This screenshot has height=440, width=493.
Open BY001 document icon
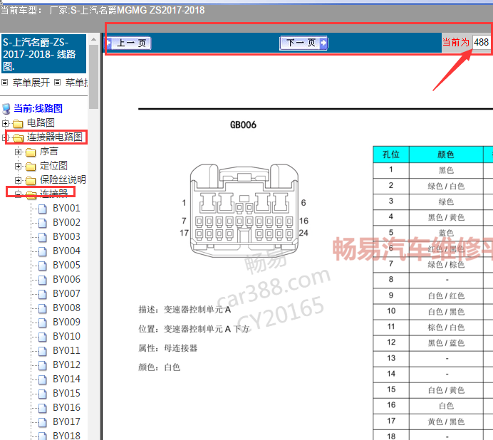[x=43, y=209]
